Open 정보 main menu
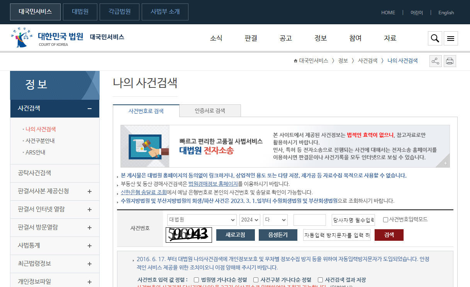The width and height of the screenshot is (470, 287). pos(321,38)
